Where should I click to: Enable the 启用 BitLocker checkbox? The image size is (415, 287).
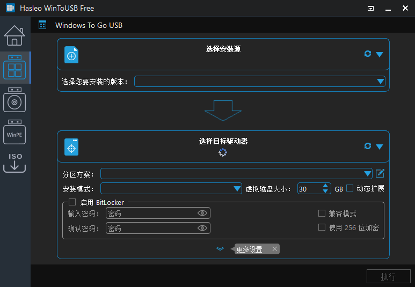[x=72, y=202]
